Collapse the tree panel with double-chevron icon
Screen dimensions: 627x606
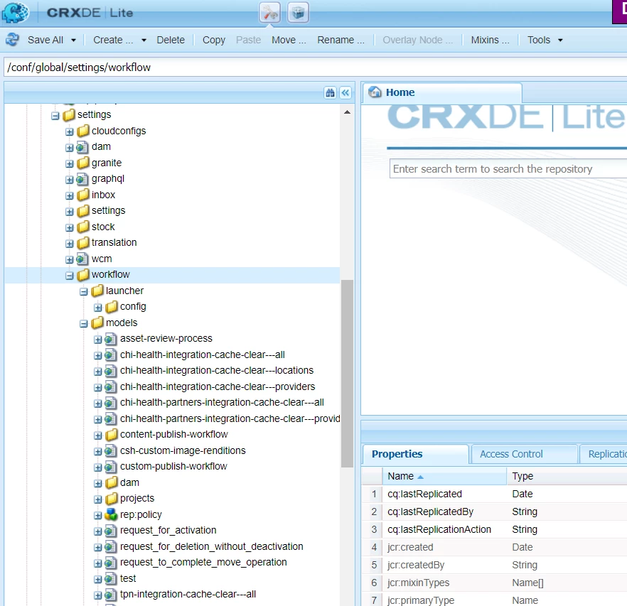(345, 93)
